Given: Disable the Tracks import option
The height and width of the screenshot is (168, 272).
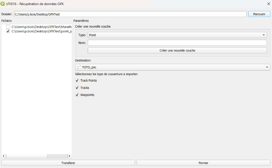Looking at the screenshot, I should click(x=77, y=88).
